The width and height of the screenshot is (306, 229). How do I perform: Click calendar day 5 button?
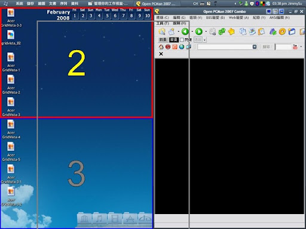pos(107,16)
